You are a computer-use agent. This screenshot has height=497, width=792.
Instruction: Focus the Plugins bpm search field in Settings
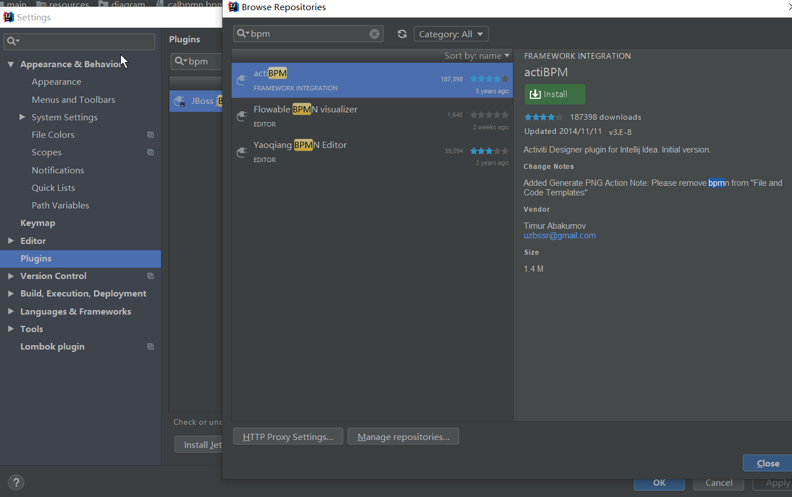click(197, 61)
